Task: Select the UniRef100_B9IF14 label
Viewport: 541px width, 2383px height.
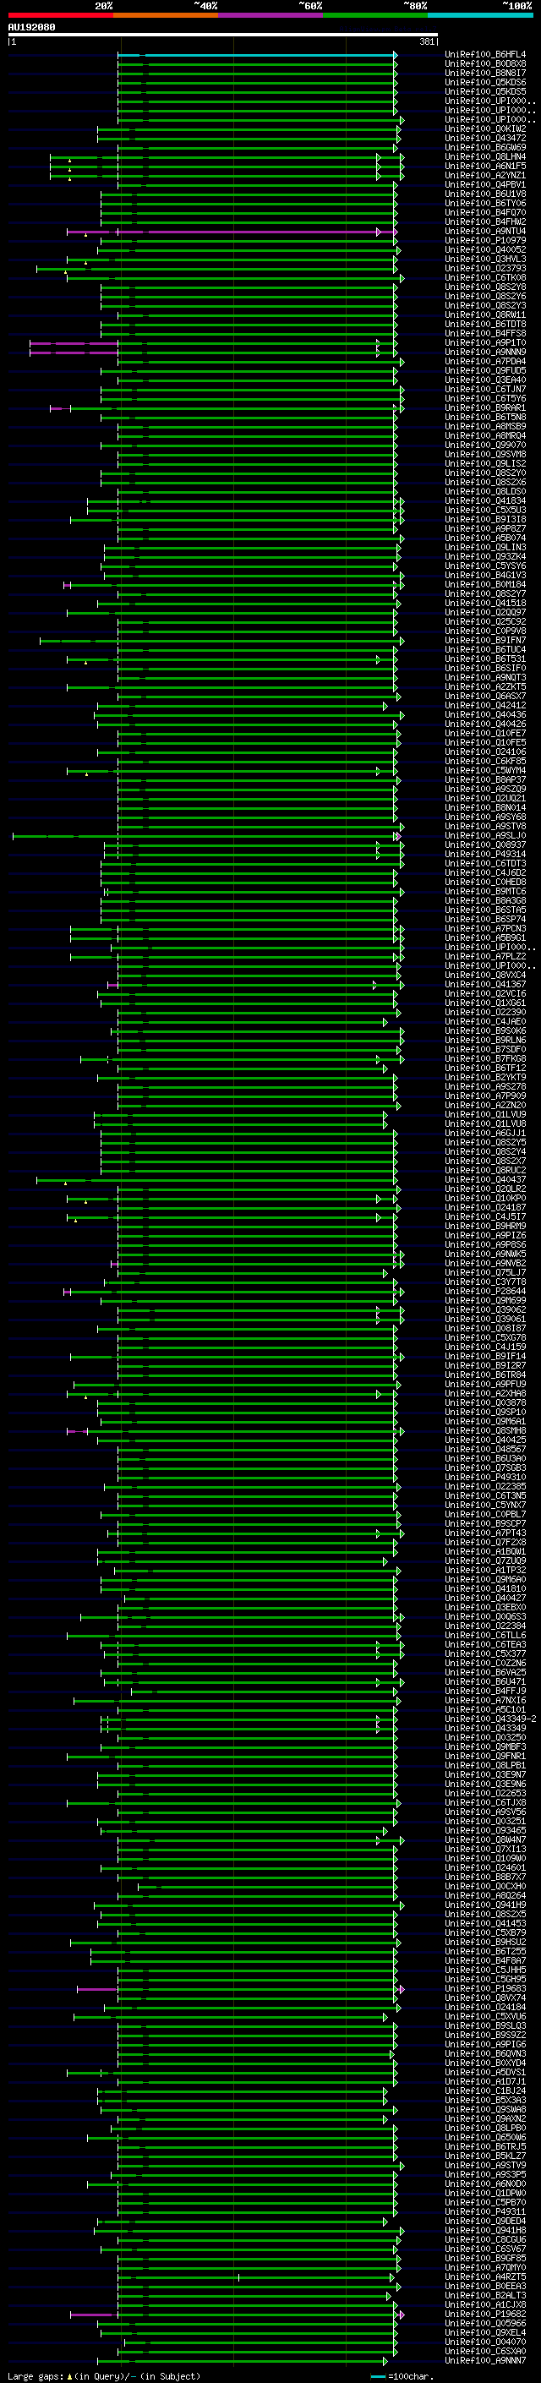Action: click(484, 1356)
